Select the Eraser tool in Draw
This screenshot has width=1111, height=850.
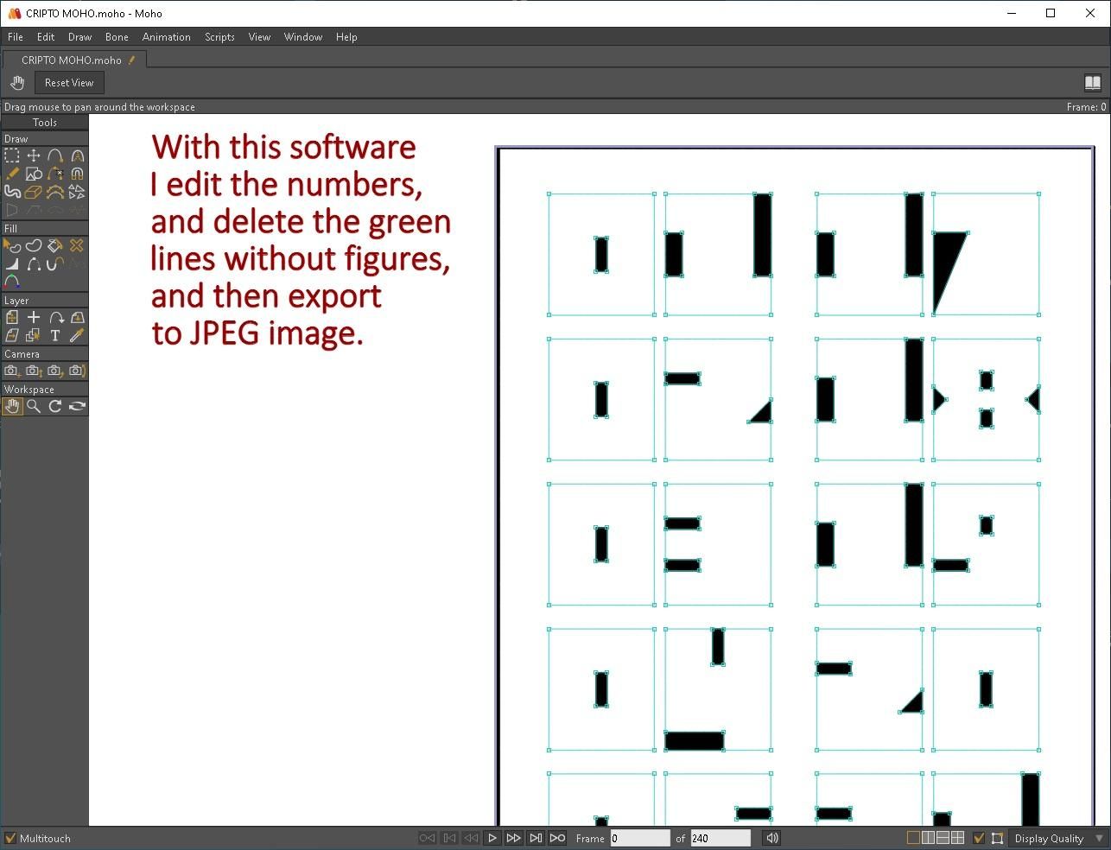pos(34,192)
